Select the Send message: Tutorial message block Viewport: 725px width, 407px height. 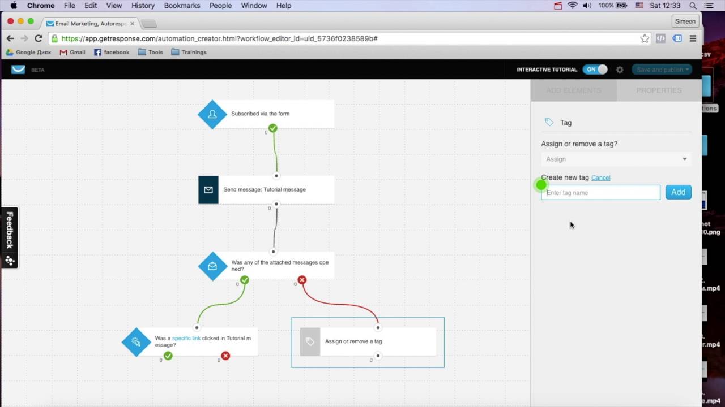click(266, 190)
